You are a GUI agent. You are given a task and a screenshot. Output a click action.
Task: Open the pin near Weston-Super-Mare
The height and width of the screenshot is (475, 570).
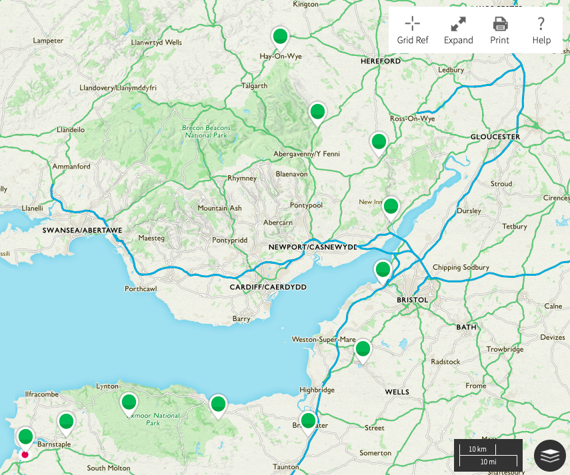coord(363,349)
